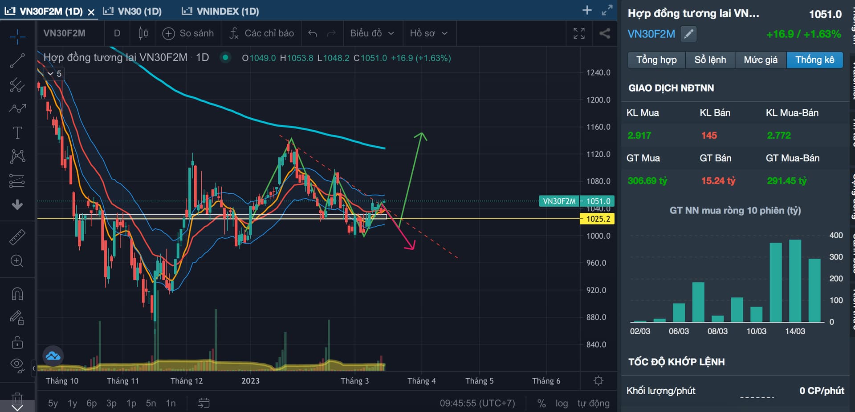This screenshot has height=412, width=855.
Task: Expand the collapsed indicator legend chevron
Action: 50,74
